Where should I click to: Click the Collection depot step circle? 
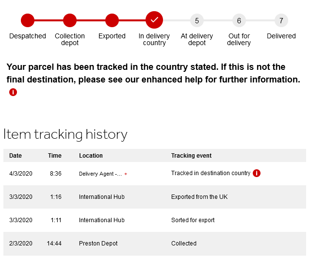pos(70,20)
